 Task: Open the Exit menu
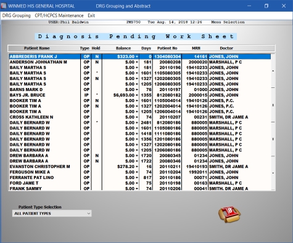click(x=91, y=15)
